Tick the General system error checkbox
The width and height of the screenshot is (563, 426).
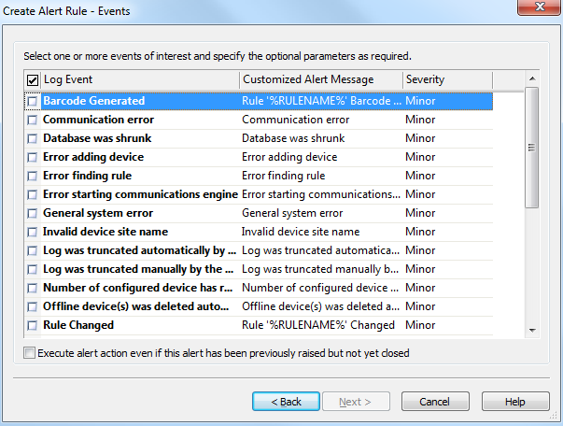[33, 213]
